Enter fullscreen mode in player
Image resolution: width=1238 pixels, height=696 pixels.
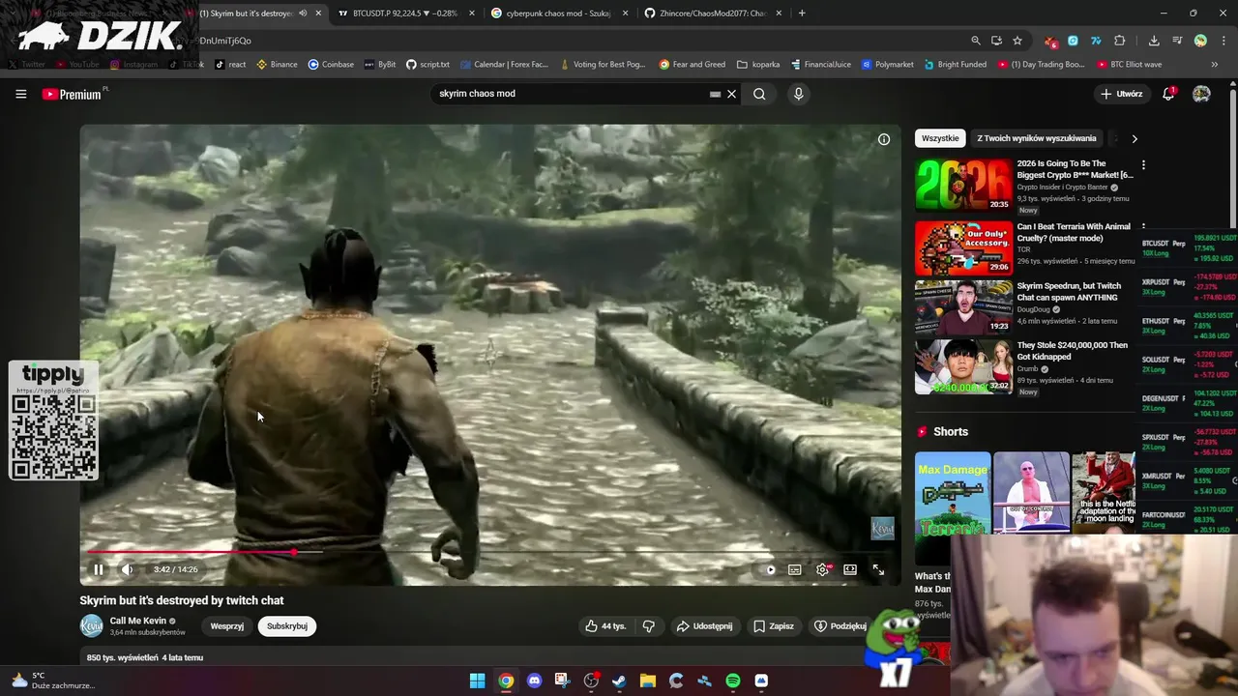click(877, 570)
